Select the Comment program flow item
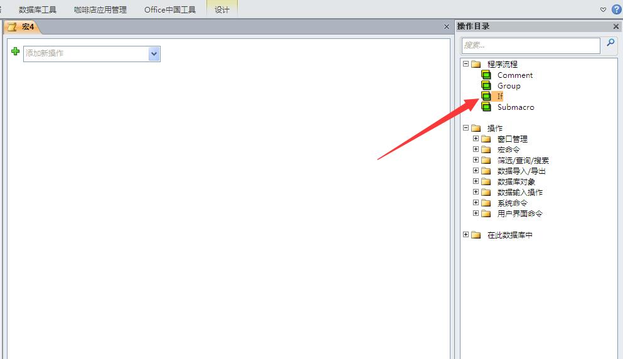Screen dimensions: 623x359 (x=515, y=75)
